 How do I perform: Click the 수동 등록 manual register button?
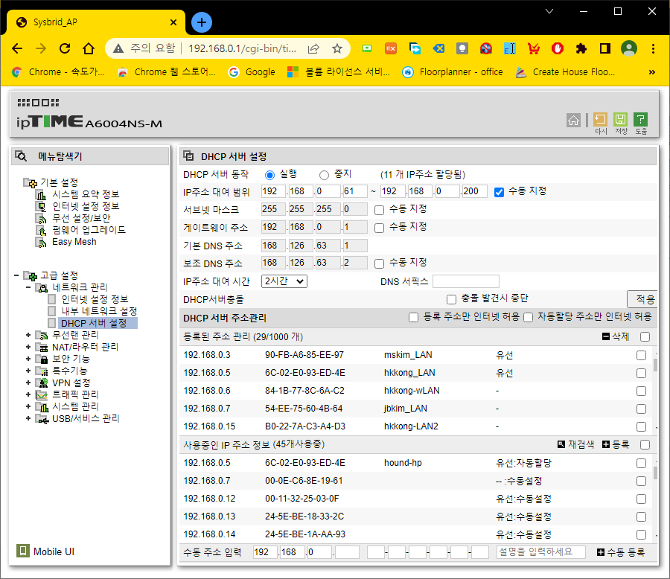click(620, 552)
